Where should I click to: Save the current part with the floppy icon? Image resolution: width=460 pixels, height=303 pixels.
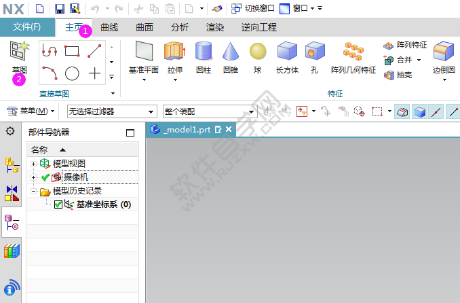(x=60, y=9)
